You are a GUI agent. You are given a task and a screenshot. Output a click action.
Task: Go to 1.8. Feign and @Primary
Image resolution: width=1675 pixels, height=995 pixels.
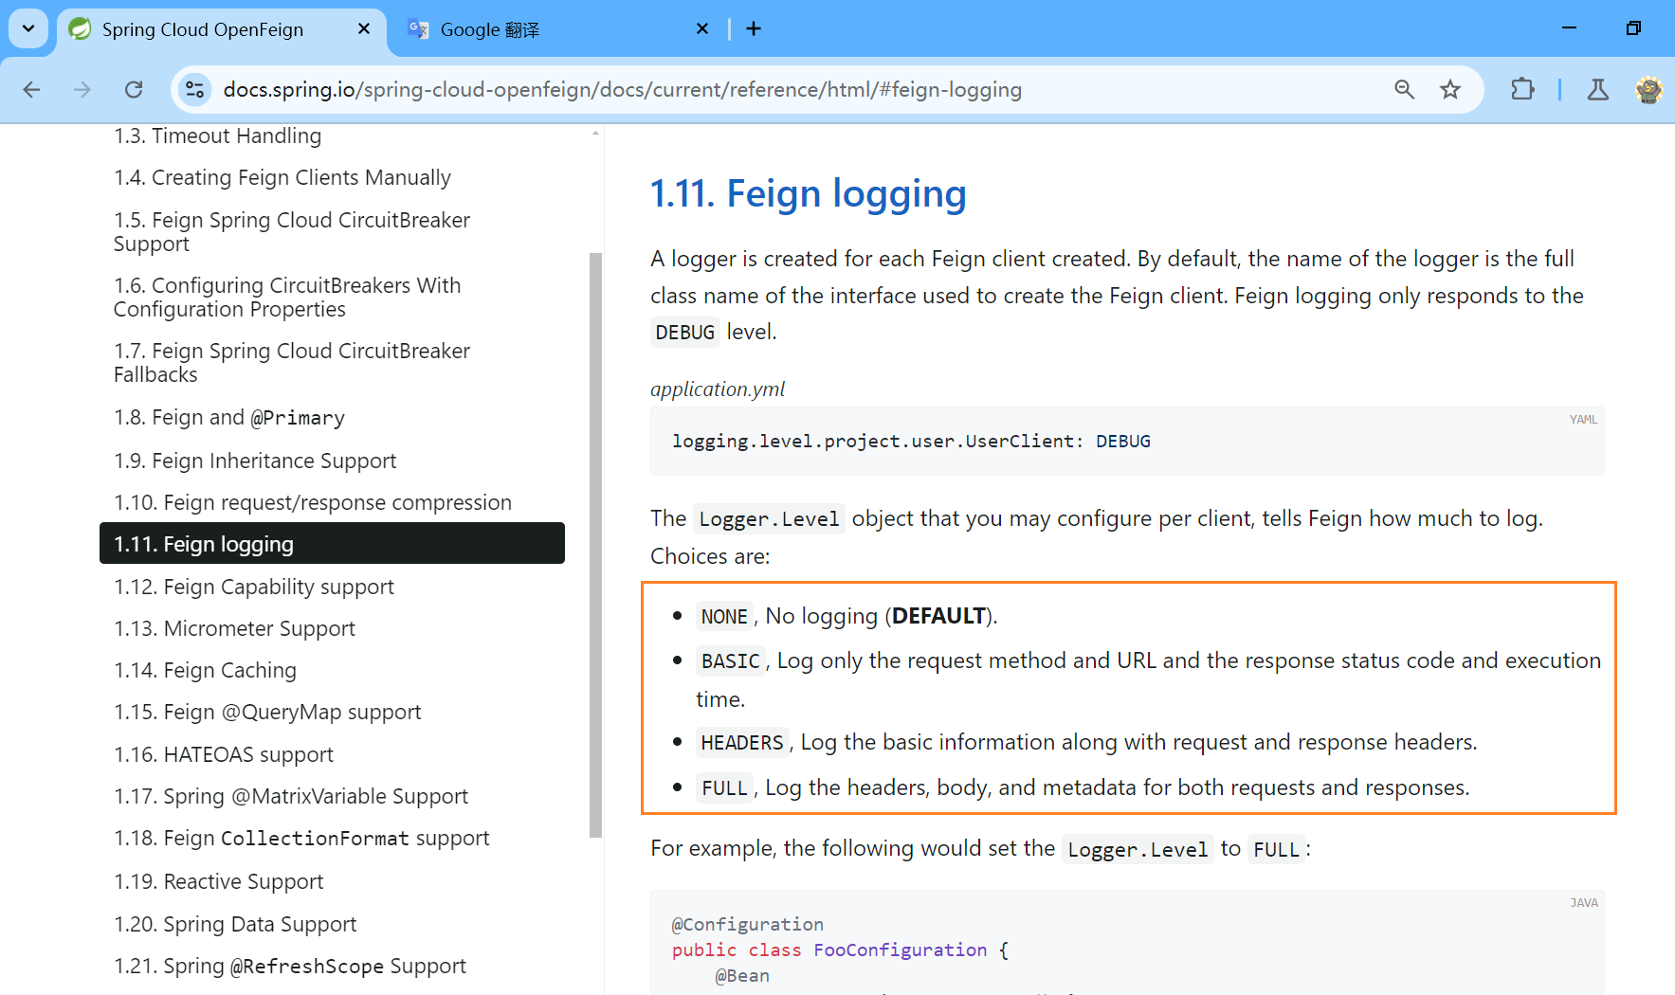click(229, 417)
